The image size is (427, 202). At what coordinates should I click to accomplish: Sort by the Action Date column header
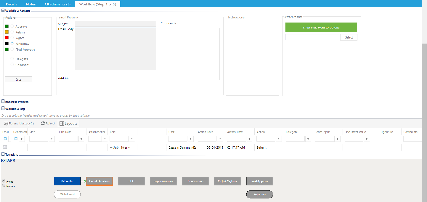(x=205, y=132)
